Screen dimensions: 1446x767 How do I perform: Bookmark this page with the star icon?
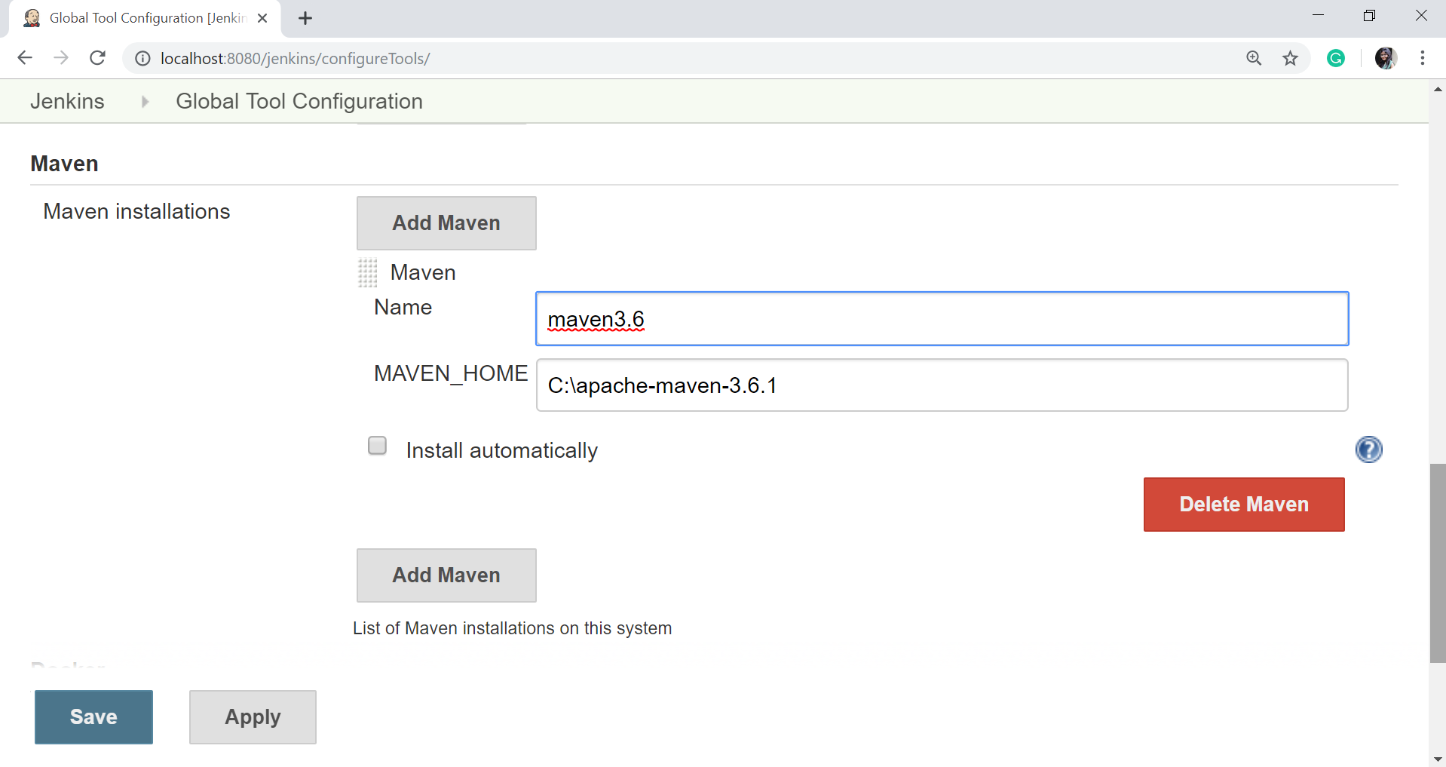pos(1291,58)
